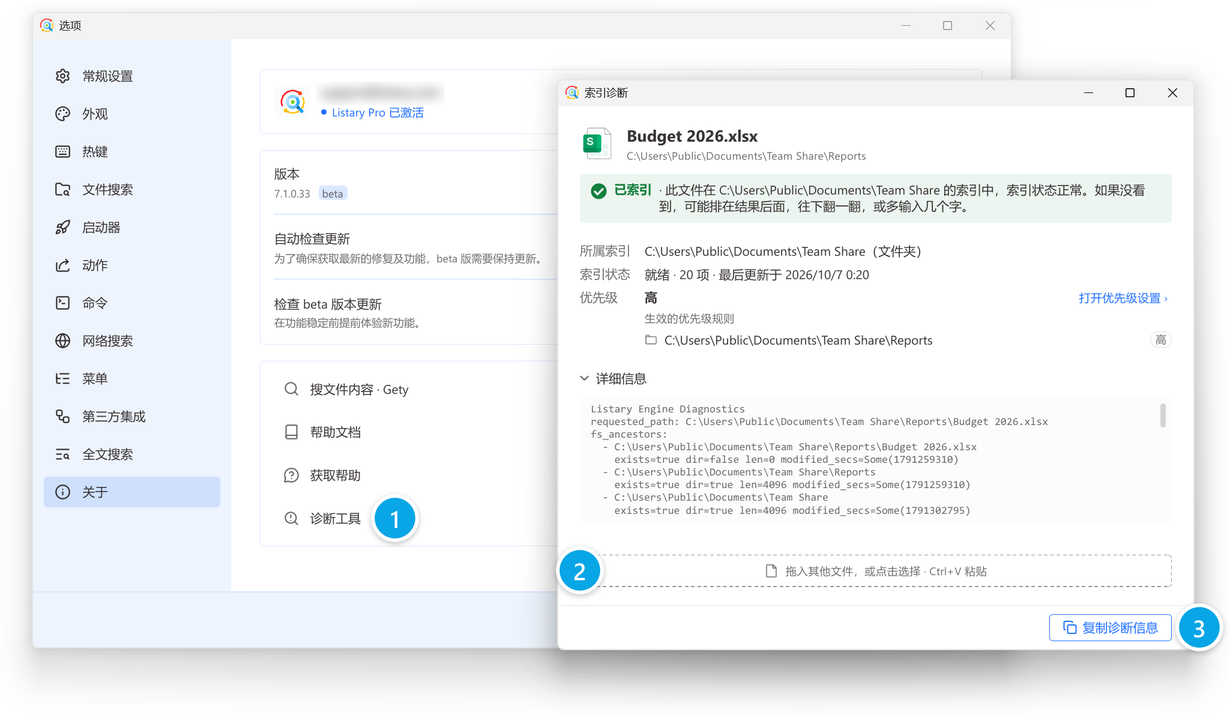Open the 常规设置 gear icon in sidebar

pos(62,76)
